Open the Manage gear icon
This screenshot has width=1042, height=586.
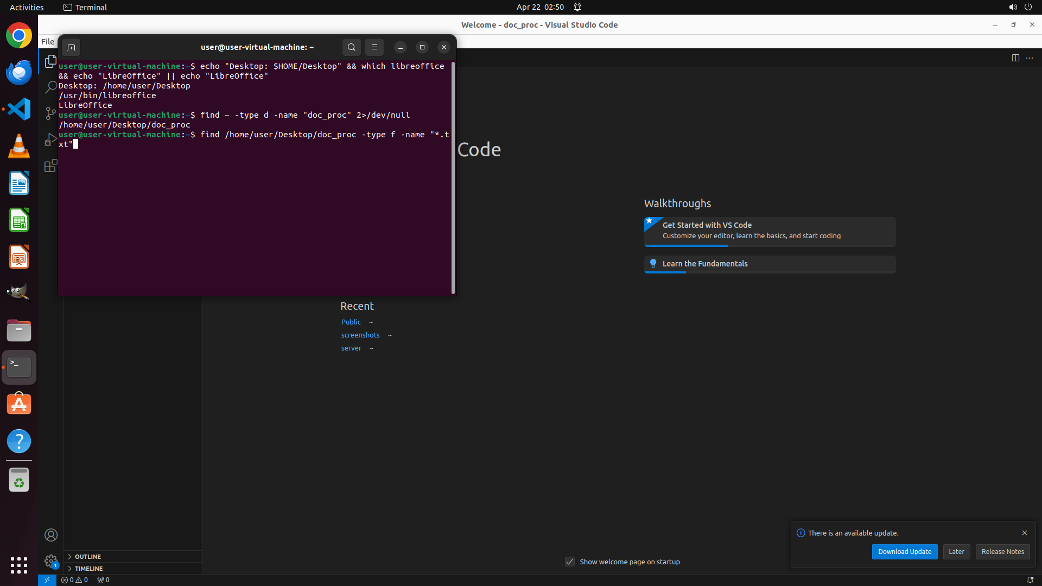coord(50,560)
